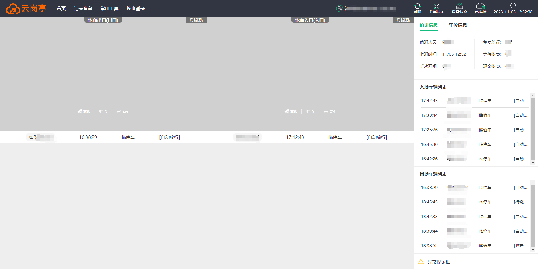Refresh the 地面入口 camera feed
Viewport: 538px width, 269px height.
click(x=403, y=20)
